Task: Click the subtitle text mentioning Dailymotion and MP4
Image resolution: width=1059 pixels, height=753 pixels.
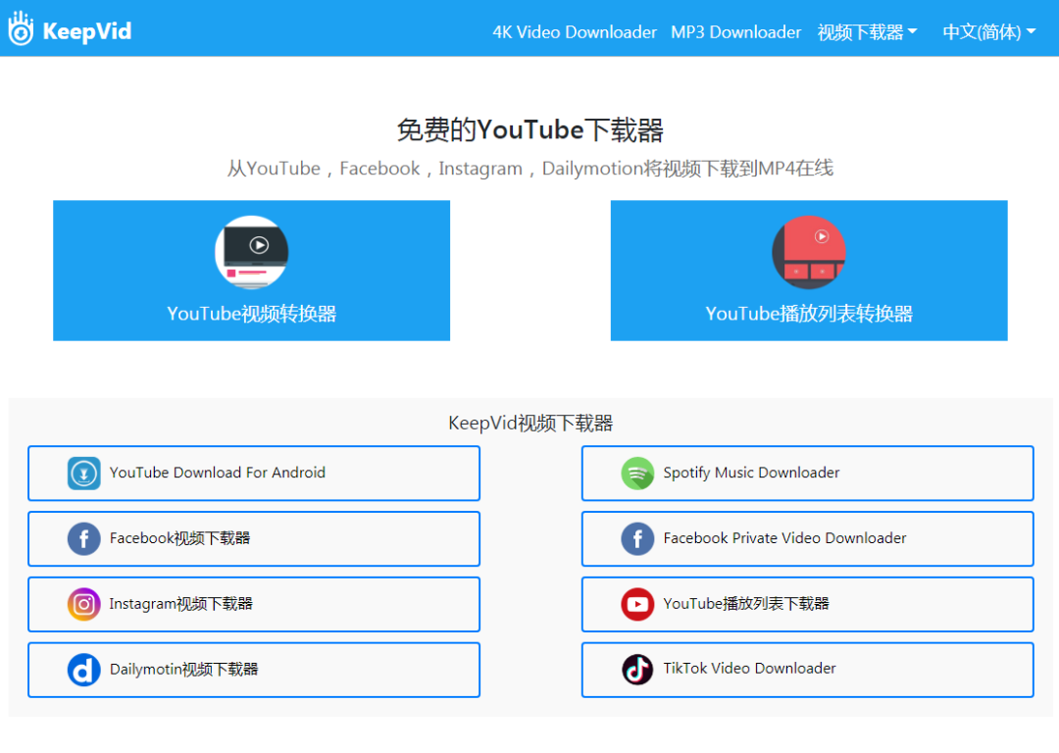Action: pos(530,169)
